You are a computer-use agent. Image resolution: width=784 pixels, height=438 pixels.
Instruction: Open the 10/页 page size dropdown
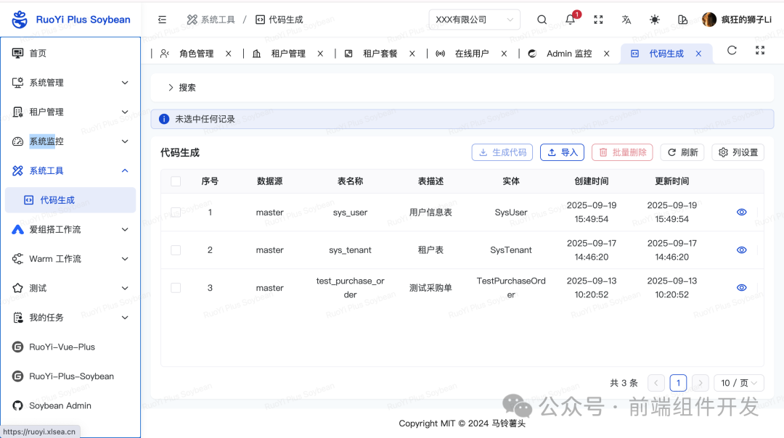coord(738,382)
